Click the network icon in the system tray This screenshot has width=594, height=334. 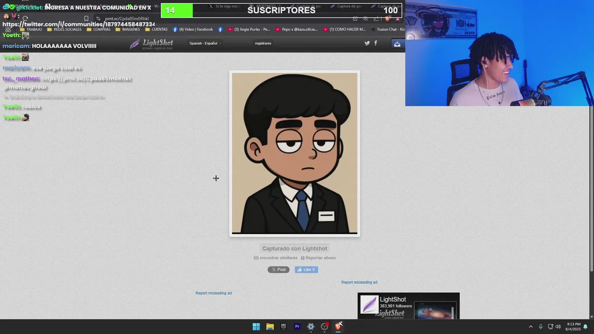550,327
